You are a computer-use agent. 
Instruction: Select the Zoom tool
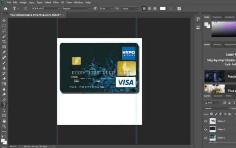click(4, 126)
